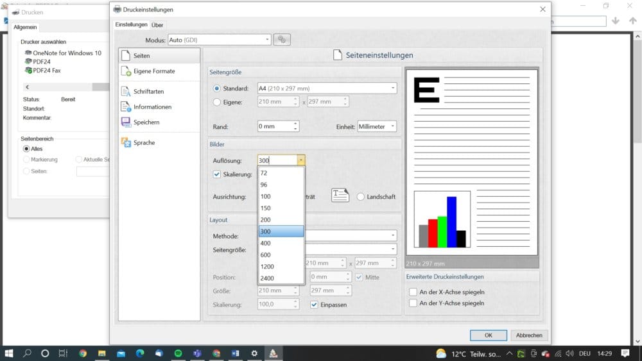The width and height of the screenshot is (642, 361).
Task: Enable An der Y-Achse spiegeln
Action: point(413,303)
